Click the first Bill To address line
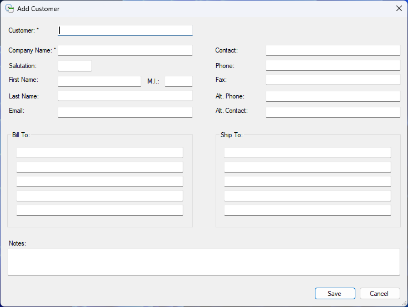This screenshot has height=307, width=408. [100, 153]
